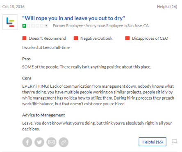Click the email share envelope icon
Viewport: 182px width, 152px height.
[x=51, y=142]
